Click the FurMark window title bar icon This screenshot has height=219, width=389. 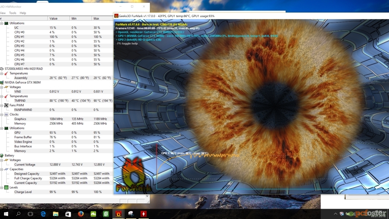(116, 16)
